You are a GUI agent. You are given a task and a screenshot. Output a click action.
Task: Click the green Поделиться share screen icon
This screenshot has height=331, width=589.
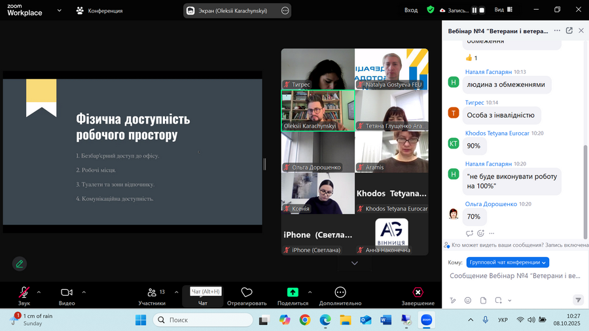[x=293, y=292]
